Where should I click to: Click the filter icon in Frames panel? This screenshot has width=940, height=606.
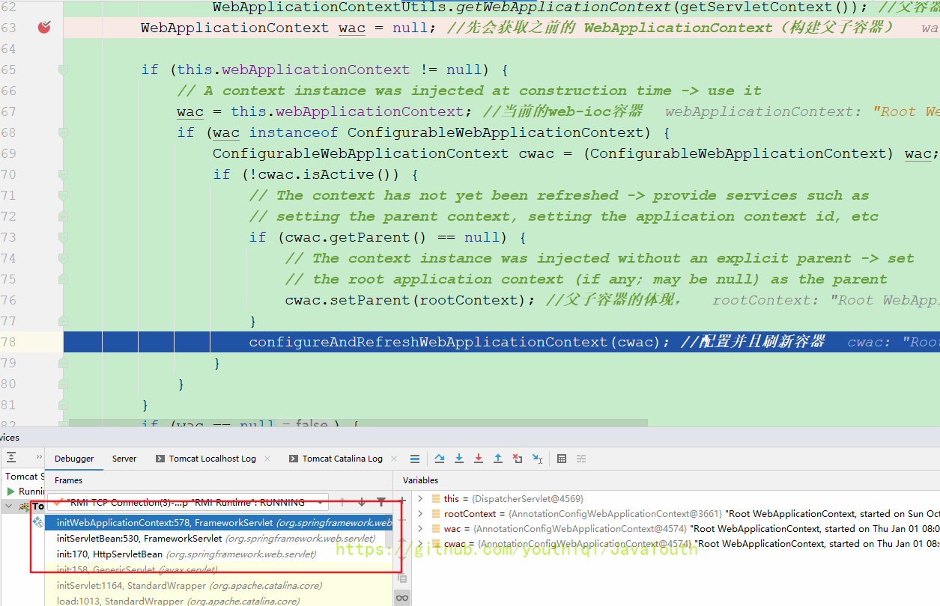(381, 502)
